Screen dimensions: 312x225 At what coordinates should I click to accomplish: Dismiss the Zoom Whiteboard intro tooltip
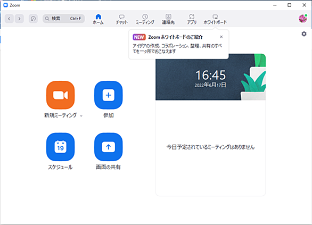click(x=221, y=37)
